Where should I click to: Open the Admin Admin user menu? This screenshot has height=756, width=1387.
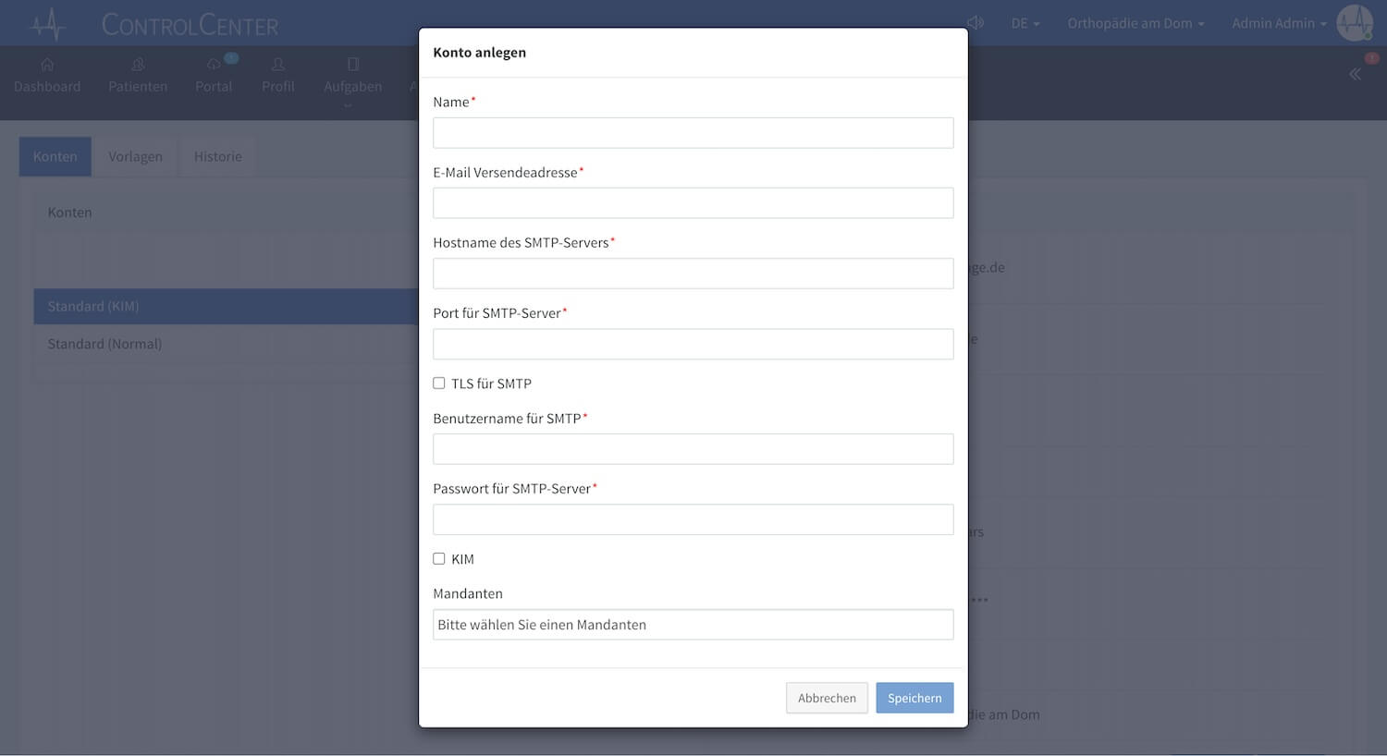click(1279, 23)
